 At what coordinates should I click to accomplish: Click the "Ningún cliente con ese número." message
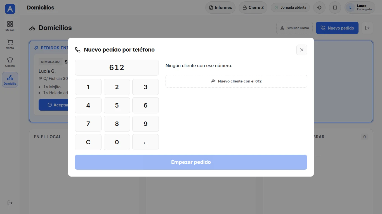click(x=199, y=66)
